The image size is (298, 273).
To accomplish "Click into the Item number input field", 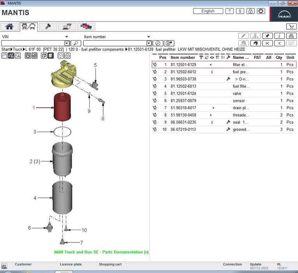I will (115, 43).
